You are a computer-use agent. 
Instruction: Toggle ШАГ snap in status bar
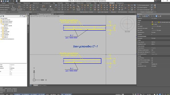[7, 94]
